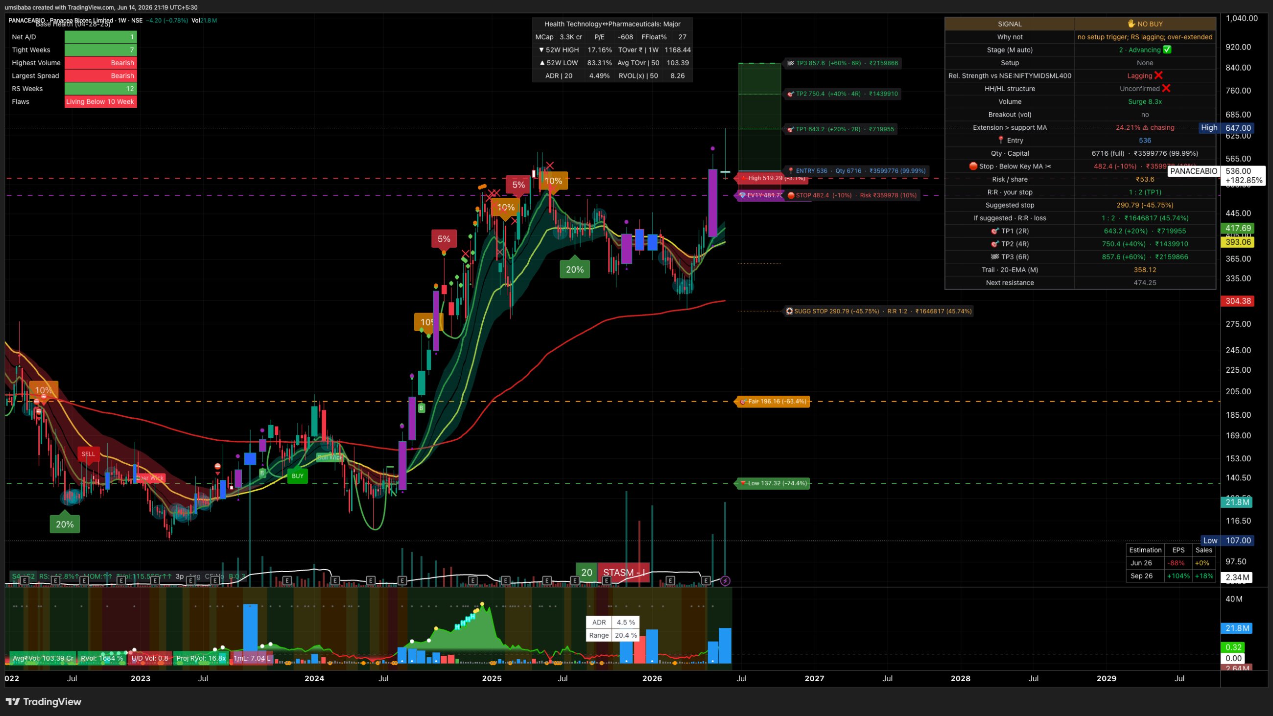
Task: Click the yellow 393.06 price tag
Action: [x=1237, y=242]
